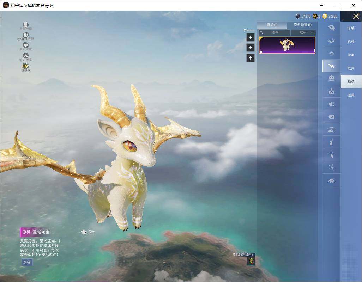Viewport: 362px width, 282px height.
Task: Select the photo gallery category icon
Action: pos(331,129)
